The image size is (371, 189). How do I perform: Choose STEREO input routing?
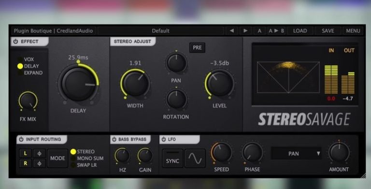pyautogui.click(x=83, y=152)
